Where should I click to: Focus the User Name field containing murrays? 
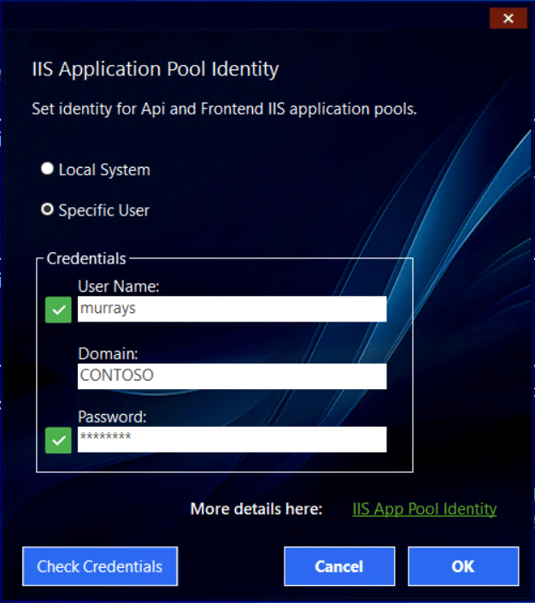[232, 309]
